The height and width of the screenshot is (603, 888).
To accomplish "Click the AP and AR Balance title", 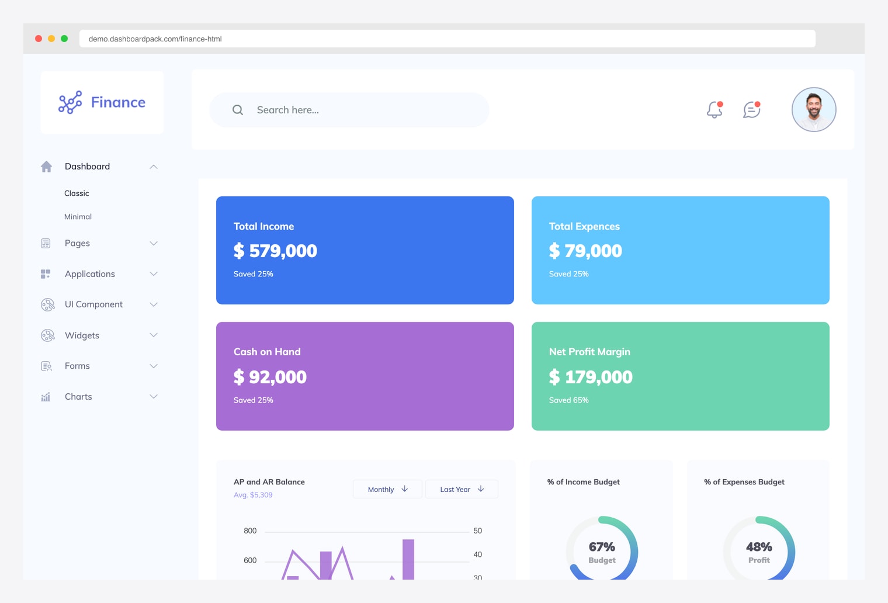I will tap(269, 482).
